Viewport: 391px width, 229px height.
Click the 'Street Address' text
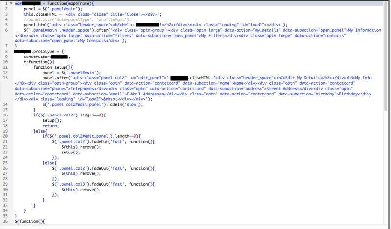click(x=283, y=89)
